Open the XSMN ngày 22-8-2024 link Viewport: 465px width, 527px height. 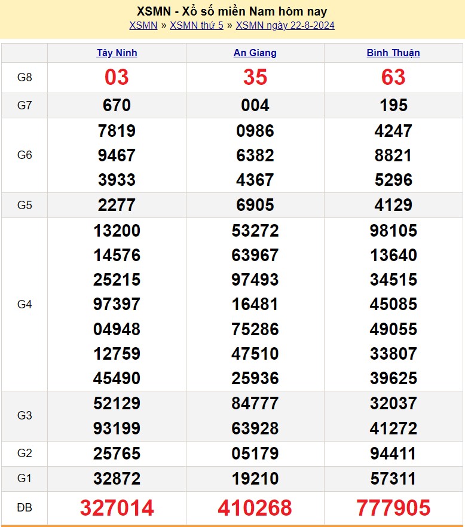pos(285,25)
